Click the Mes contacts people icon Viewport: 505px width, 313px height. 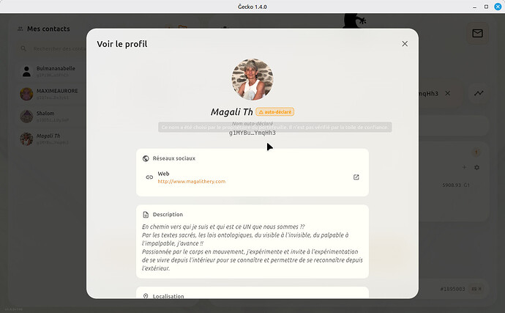20,29
